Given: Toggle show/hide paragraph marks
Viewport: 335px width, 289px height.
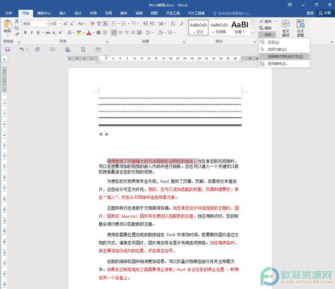Looking at the screenshot, I should 182,24.
